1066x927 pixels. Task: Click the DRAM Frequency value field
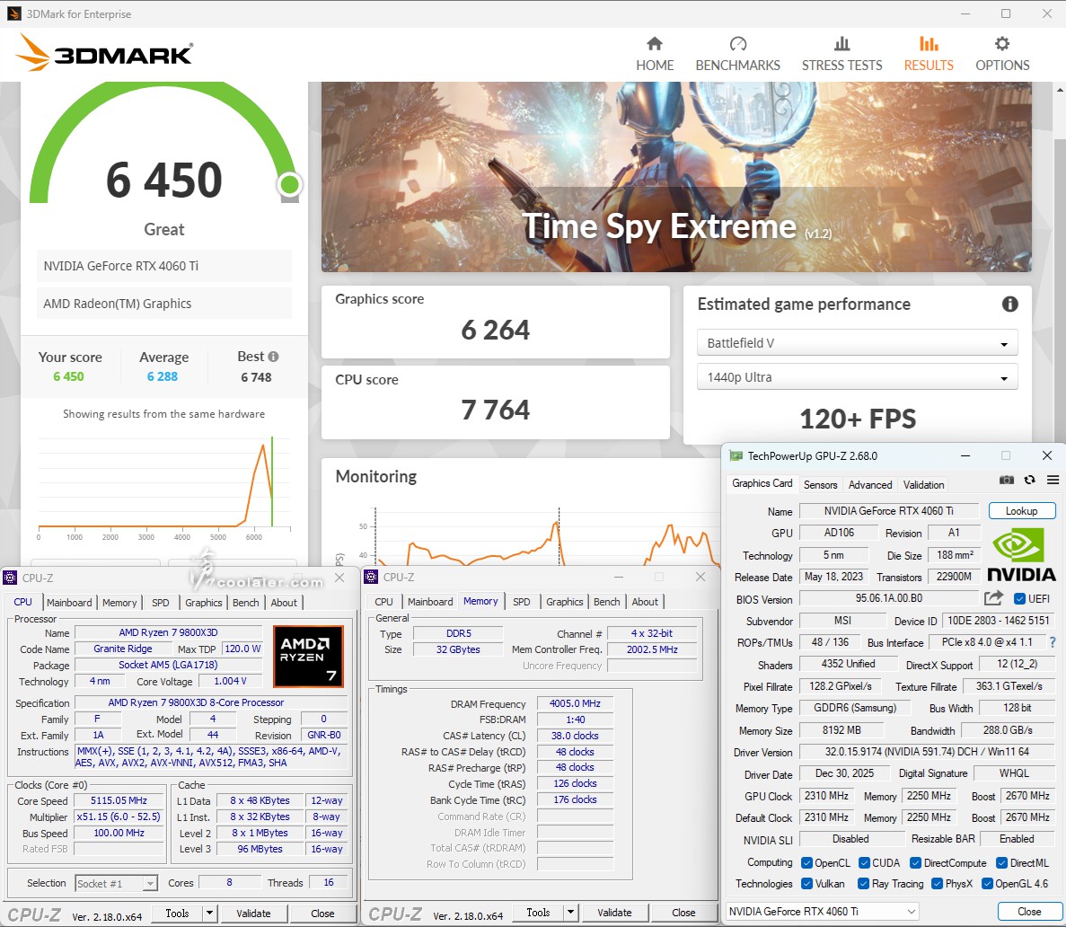pos(575,703)
